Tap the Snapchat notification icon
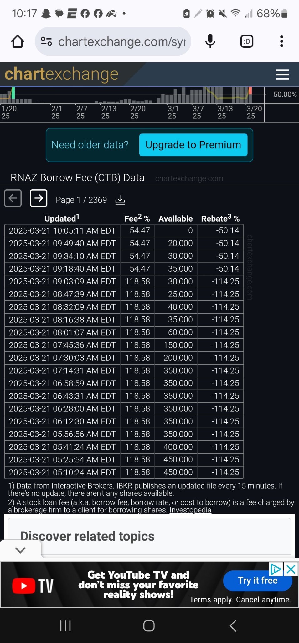Image resolution: width=299 pixels, height=643 pixels. coord(46,14)
